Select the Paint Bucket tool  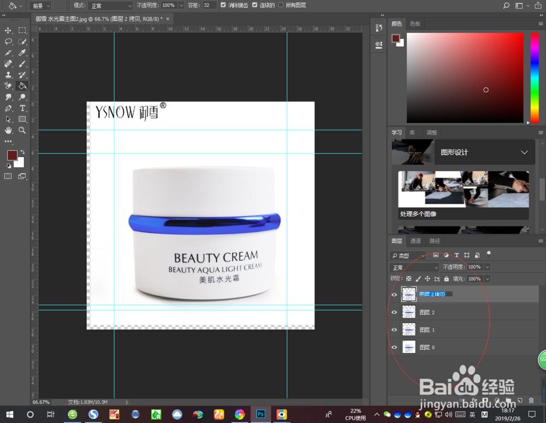tap(22, 86)
